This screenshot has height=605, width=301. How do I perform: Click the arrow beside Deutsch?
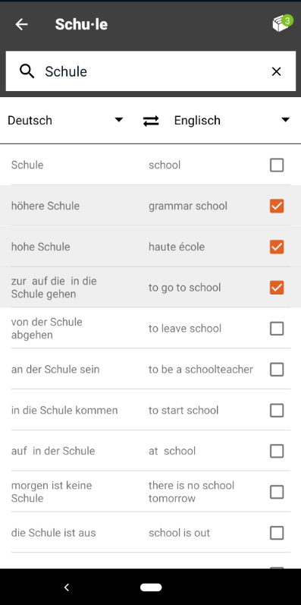pyautogui.click(x=119, y=120)
